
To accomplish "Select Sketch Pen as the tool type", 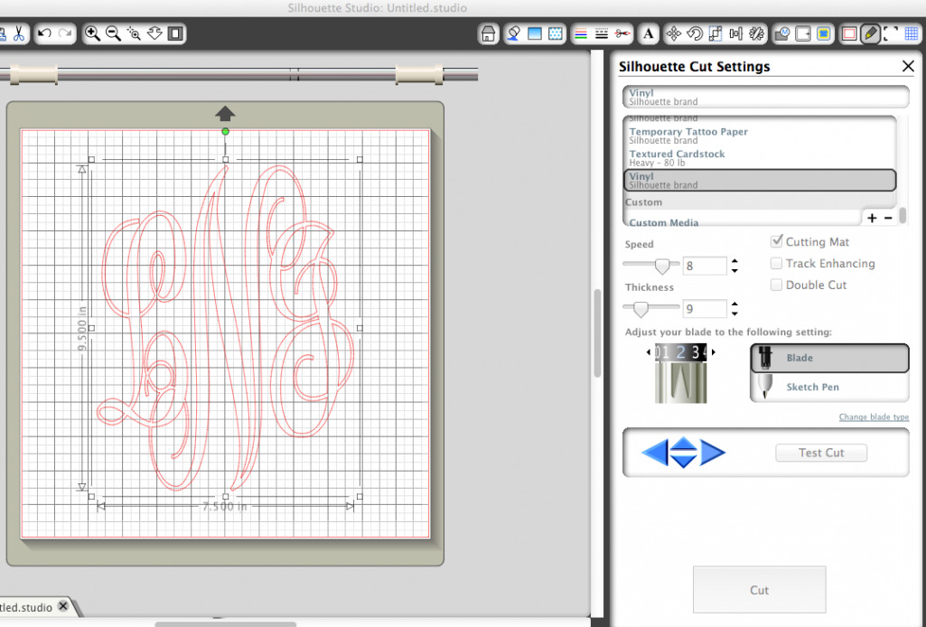I will coord(829,387).
